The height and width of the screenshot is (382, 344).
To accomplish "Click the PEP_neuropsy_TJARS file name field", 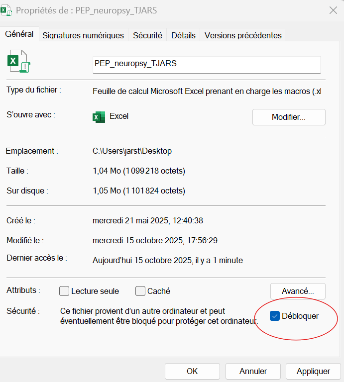I will pyautogui.click(x=206, y=64).
